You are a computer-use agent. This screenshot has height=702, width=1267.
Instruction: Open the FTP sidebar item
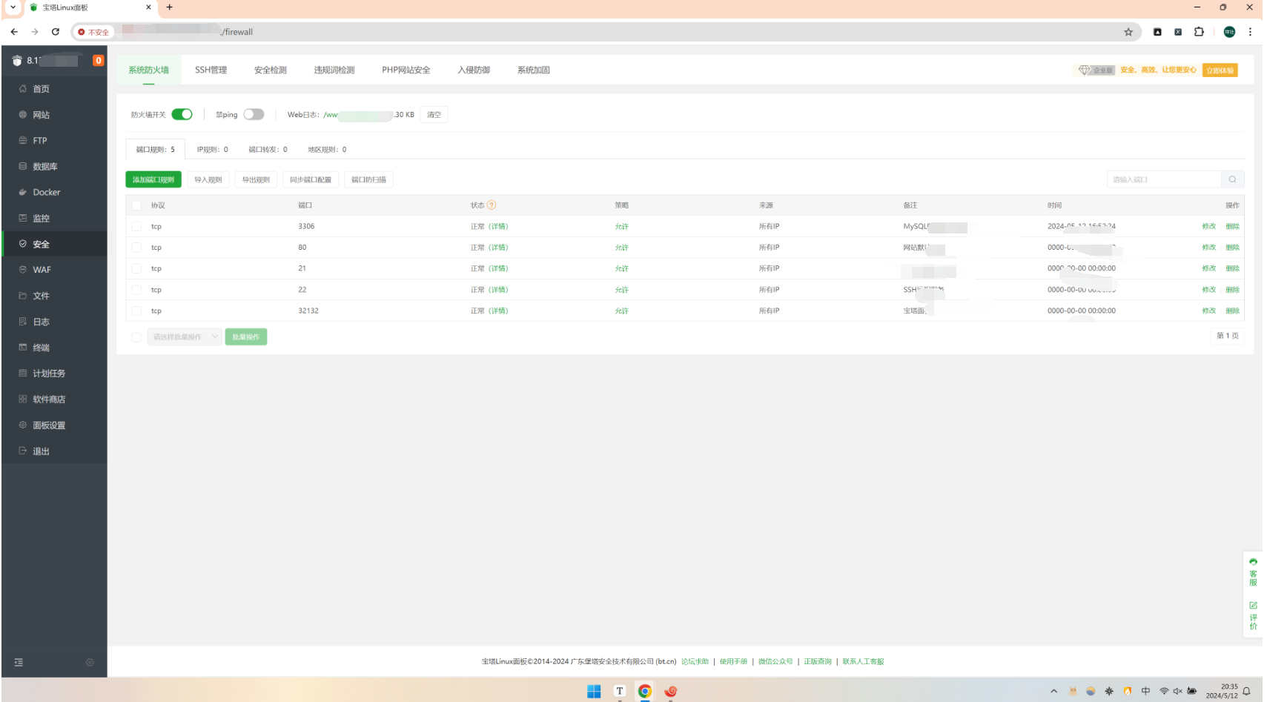coord(54,140)
